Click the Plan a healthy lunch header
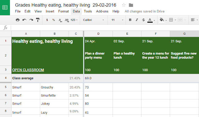 (x=127, y=55)
